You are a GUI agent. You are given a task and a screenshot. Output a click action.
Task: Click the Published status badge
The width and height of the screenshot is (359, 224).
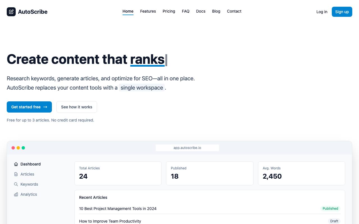[x=330, y=209]
